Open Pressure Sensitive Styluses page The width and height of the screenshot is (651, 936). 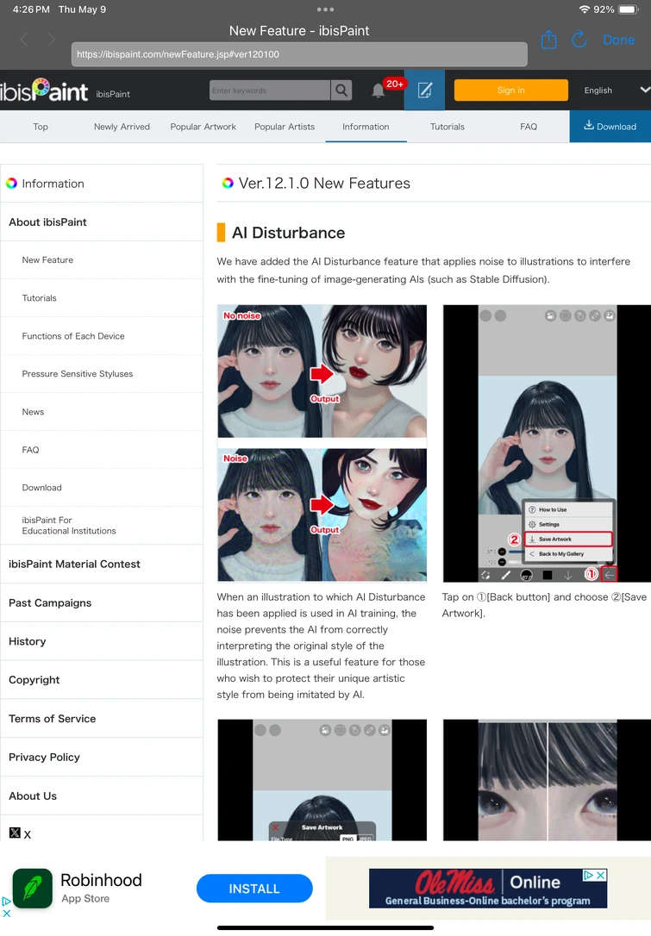pos(102,374)
